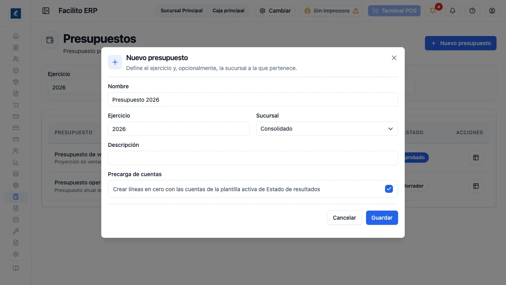Click the Ejercicio field inside the dialog
Screen dimensions: 506x285
[179, 129]
